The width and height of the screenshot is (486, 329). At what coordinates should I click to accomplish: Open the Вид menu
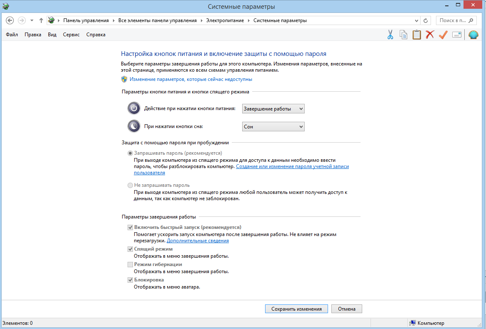52,35
